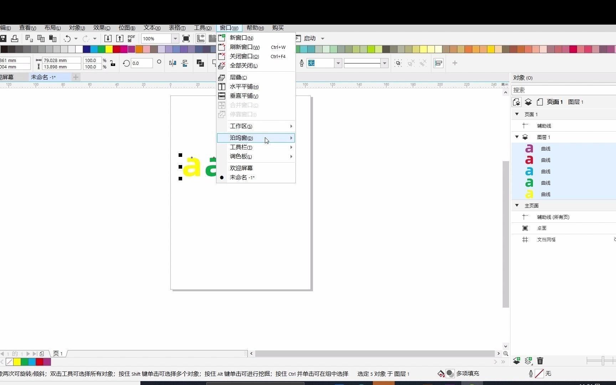Screen dimensions: 616x385
Task: Select the 页 1 page tab
Action: (58, 354)
